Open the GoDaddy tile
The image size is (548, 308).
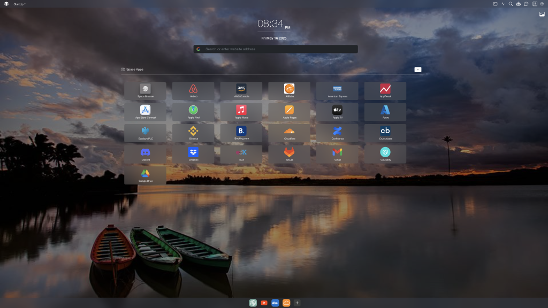coord(385,155)
